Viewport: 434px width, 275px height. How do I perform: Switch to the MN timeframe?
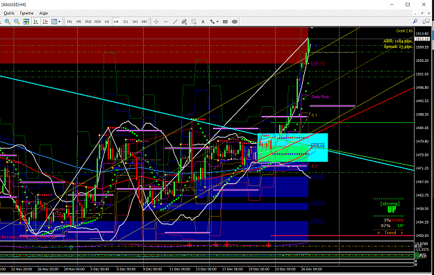(144, 22)
